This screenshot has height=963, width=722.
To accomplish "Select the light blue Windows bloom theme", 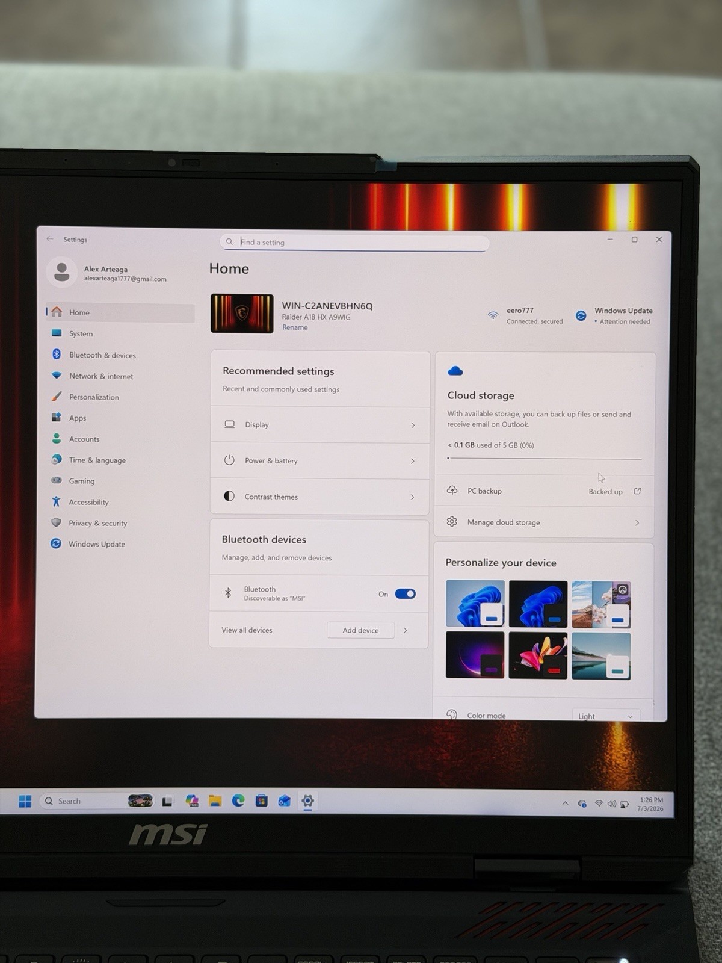I will coord(475,604).
